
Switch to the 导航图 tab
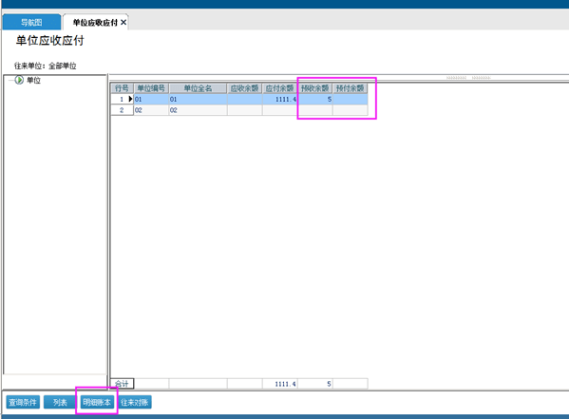pyautogui.click(x=31, y=22)
